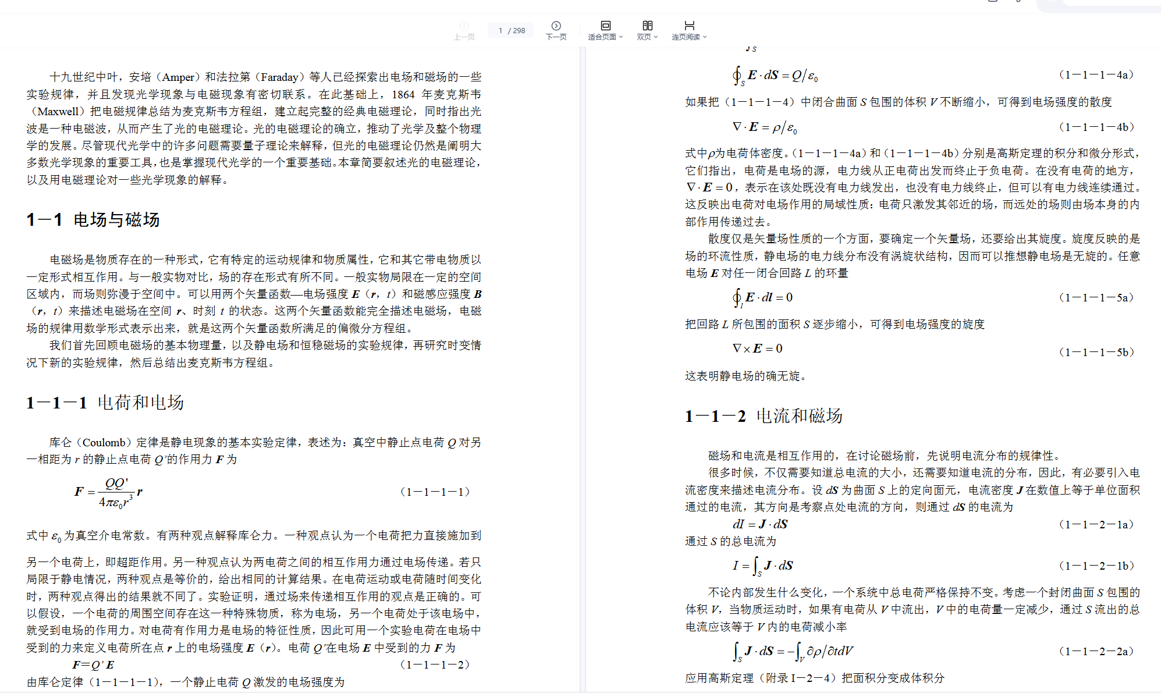Viewport: 1161px width, 693px height.
Task: Click heading 1-1-1 电荷和电场
Action: (105, 403)
